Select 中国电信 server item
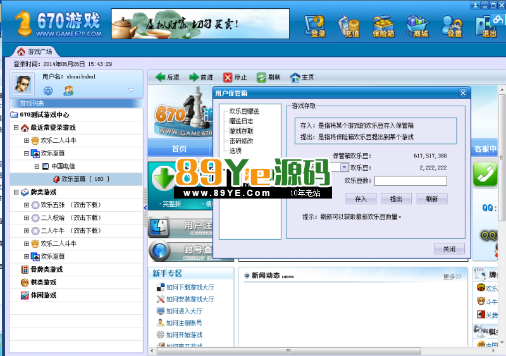Screen dimensions: 506x356 (58, 166)
